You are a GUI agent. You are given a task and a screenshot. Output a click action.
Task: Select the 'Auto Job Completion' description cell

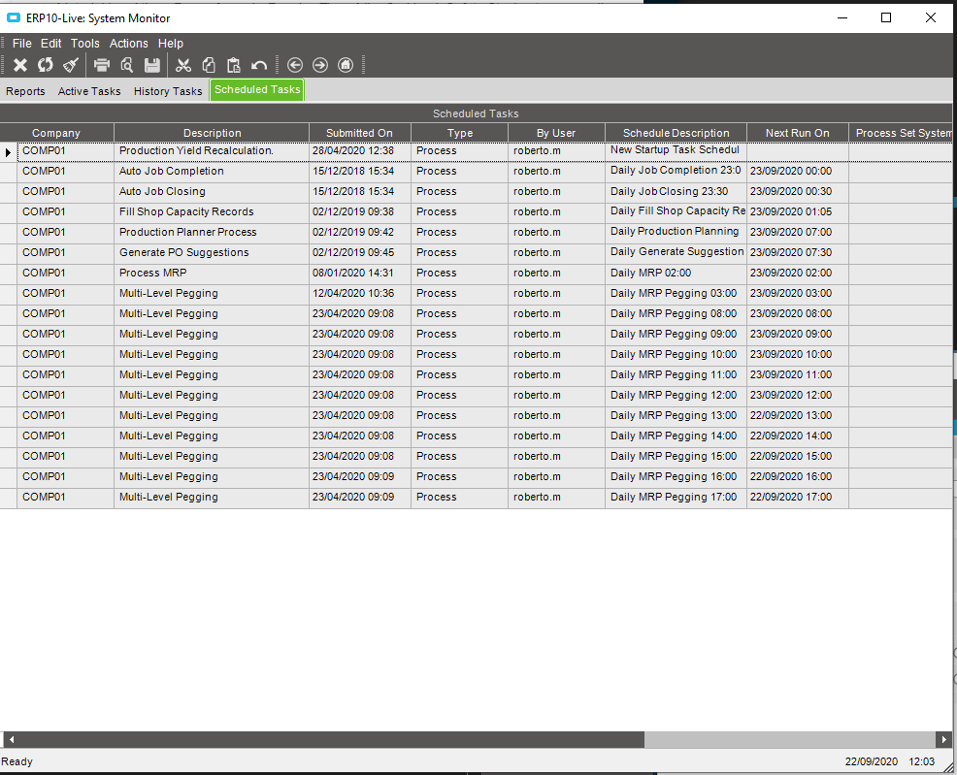point(212,172)
